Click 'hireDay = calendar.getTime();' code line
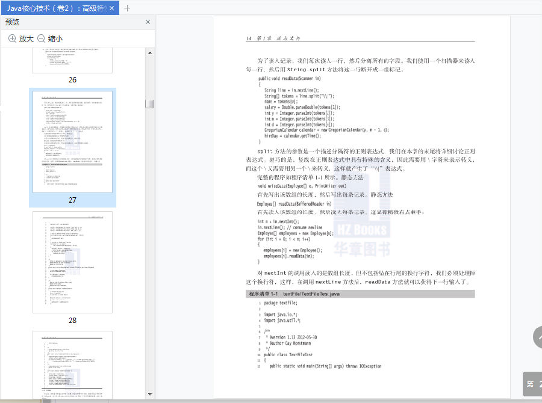This screenshot has width=542, height=403. (293, 136)
